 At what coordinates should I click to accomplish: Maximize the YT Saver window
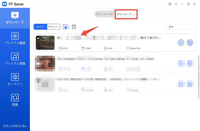pyautogui.click(x=188, y=4)
